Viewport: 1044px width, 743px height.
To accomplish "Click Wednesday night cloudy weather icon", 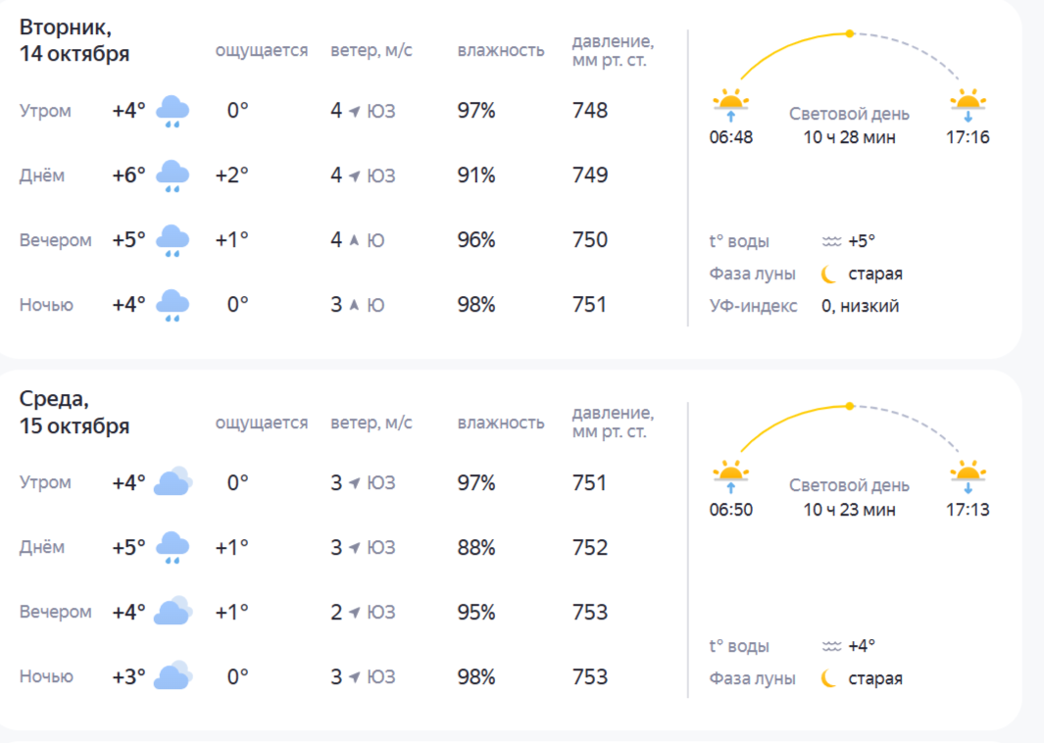I will click(x=173, y=676).
